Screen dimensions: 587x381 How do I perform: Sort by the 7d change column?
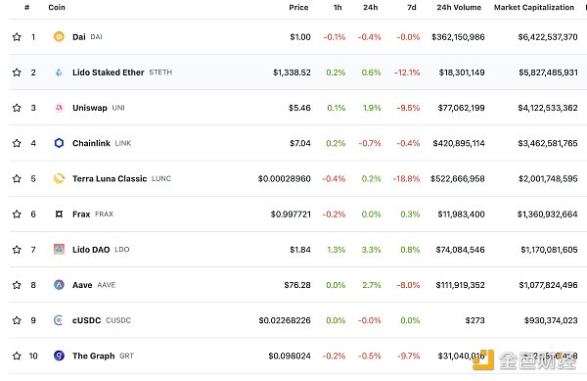412,7
